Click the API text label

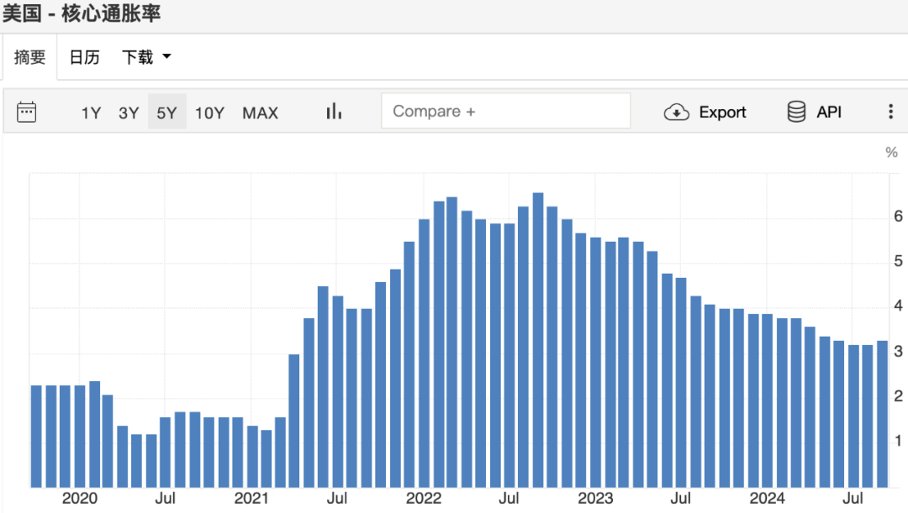coord(828,113)
